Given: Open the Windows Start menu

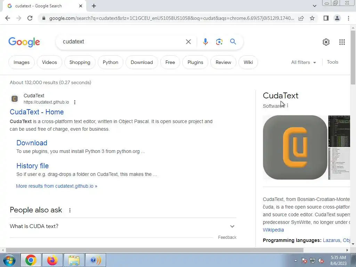Looking at the screenshot, I should tap(9, 260).
